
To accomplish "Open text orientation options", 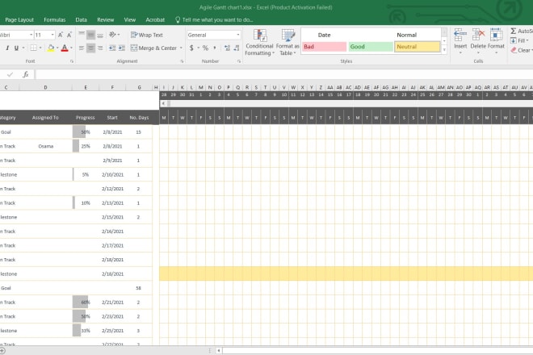I will (114, 35).
